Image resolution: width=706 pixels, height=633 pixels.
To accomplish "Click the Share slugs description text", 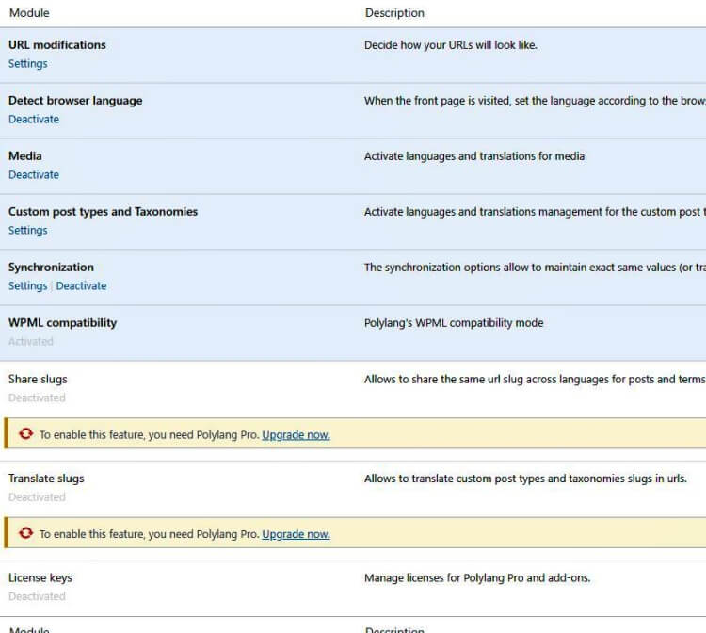I will 535,380.
